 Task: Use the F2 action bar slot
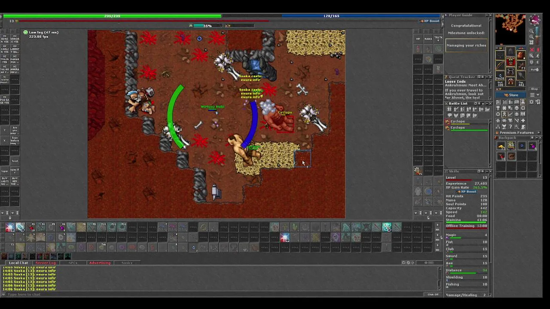point(20,227)
